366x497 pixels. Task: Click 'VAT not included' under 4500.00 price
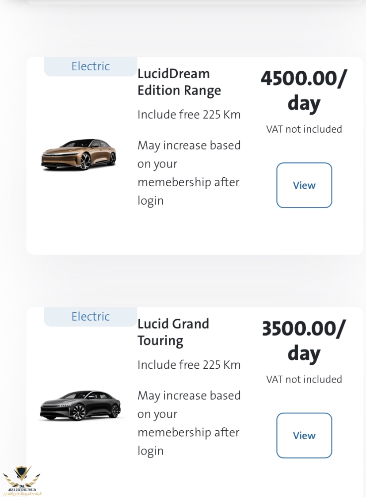pyautogui.click(x=304, y=129)
